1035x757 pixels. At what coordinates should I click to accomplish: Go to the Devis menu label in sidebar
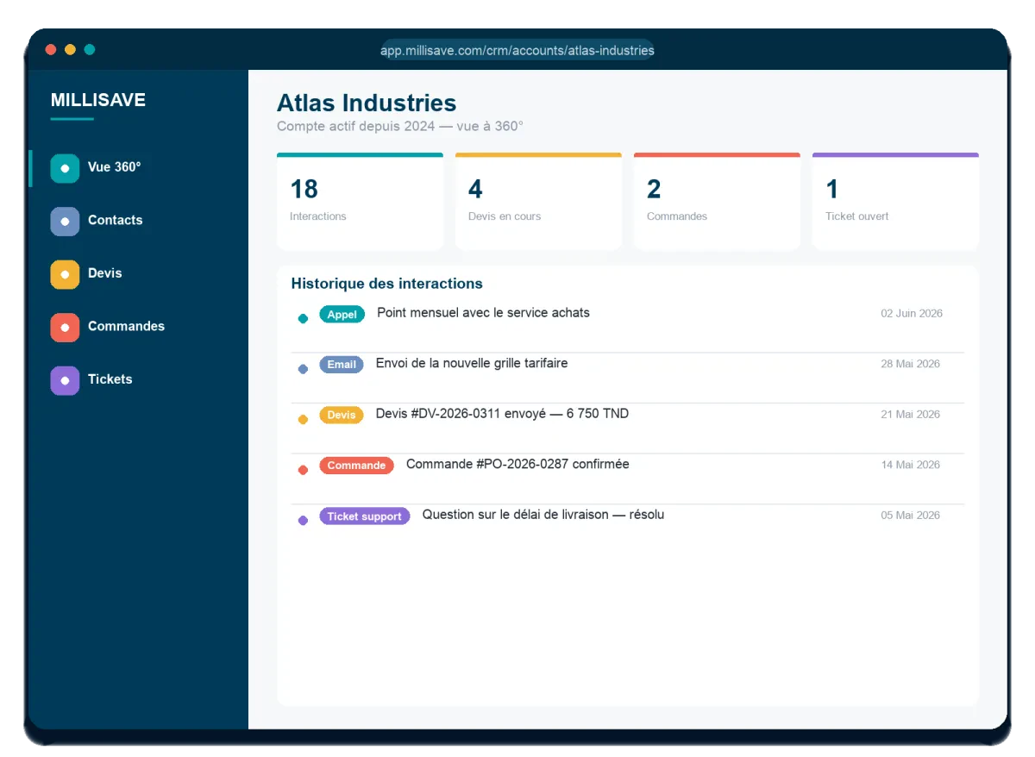click(x=105, y=273)
